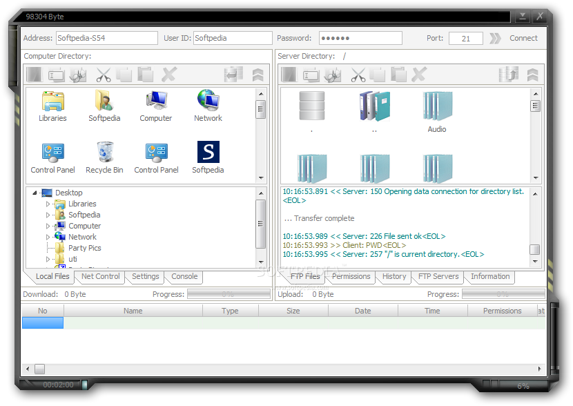Delete using the X icon in the Computer Directory toolbar
This screenshot has width=573, height=406.
[169, 75]
